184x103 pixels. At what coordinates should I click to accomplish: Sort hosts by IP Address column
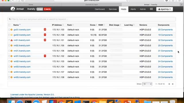pos(58,25)
